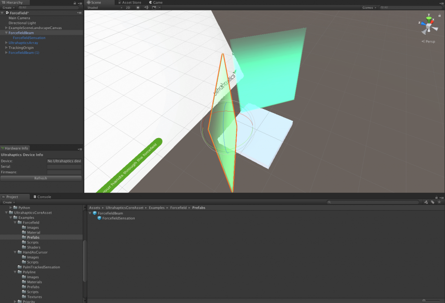Select the ForcefieldBeam prefab asset icon

point(95,213)
